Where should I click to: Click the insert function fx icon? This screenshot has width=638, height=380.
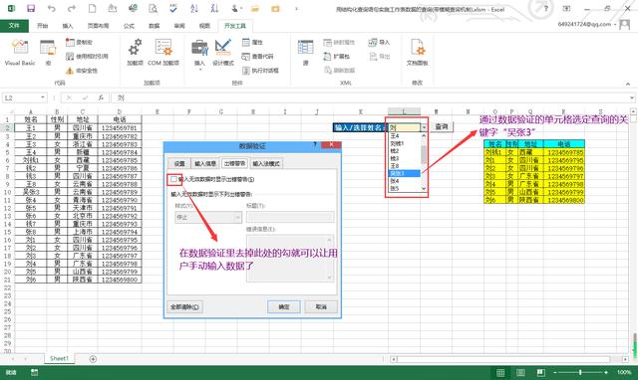pos(100,97)
